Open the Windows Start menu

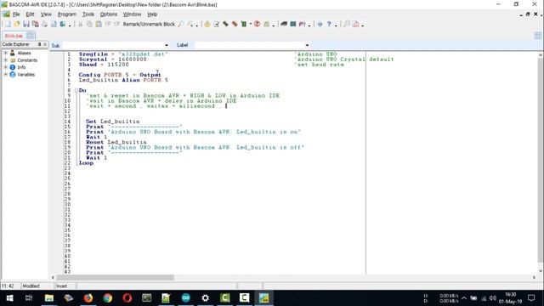[x=9, y=298]
